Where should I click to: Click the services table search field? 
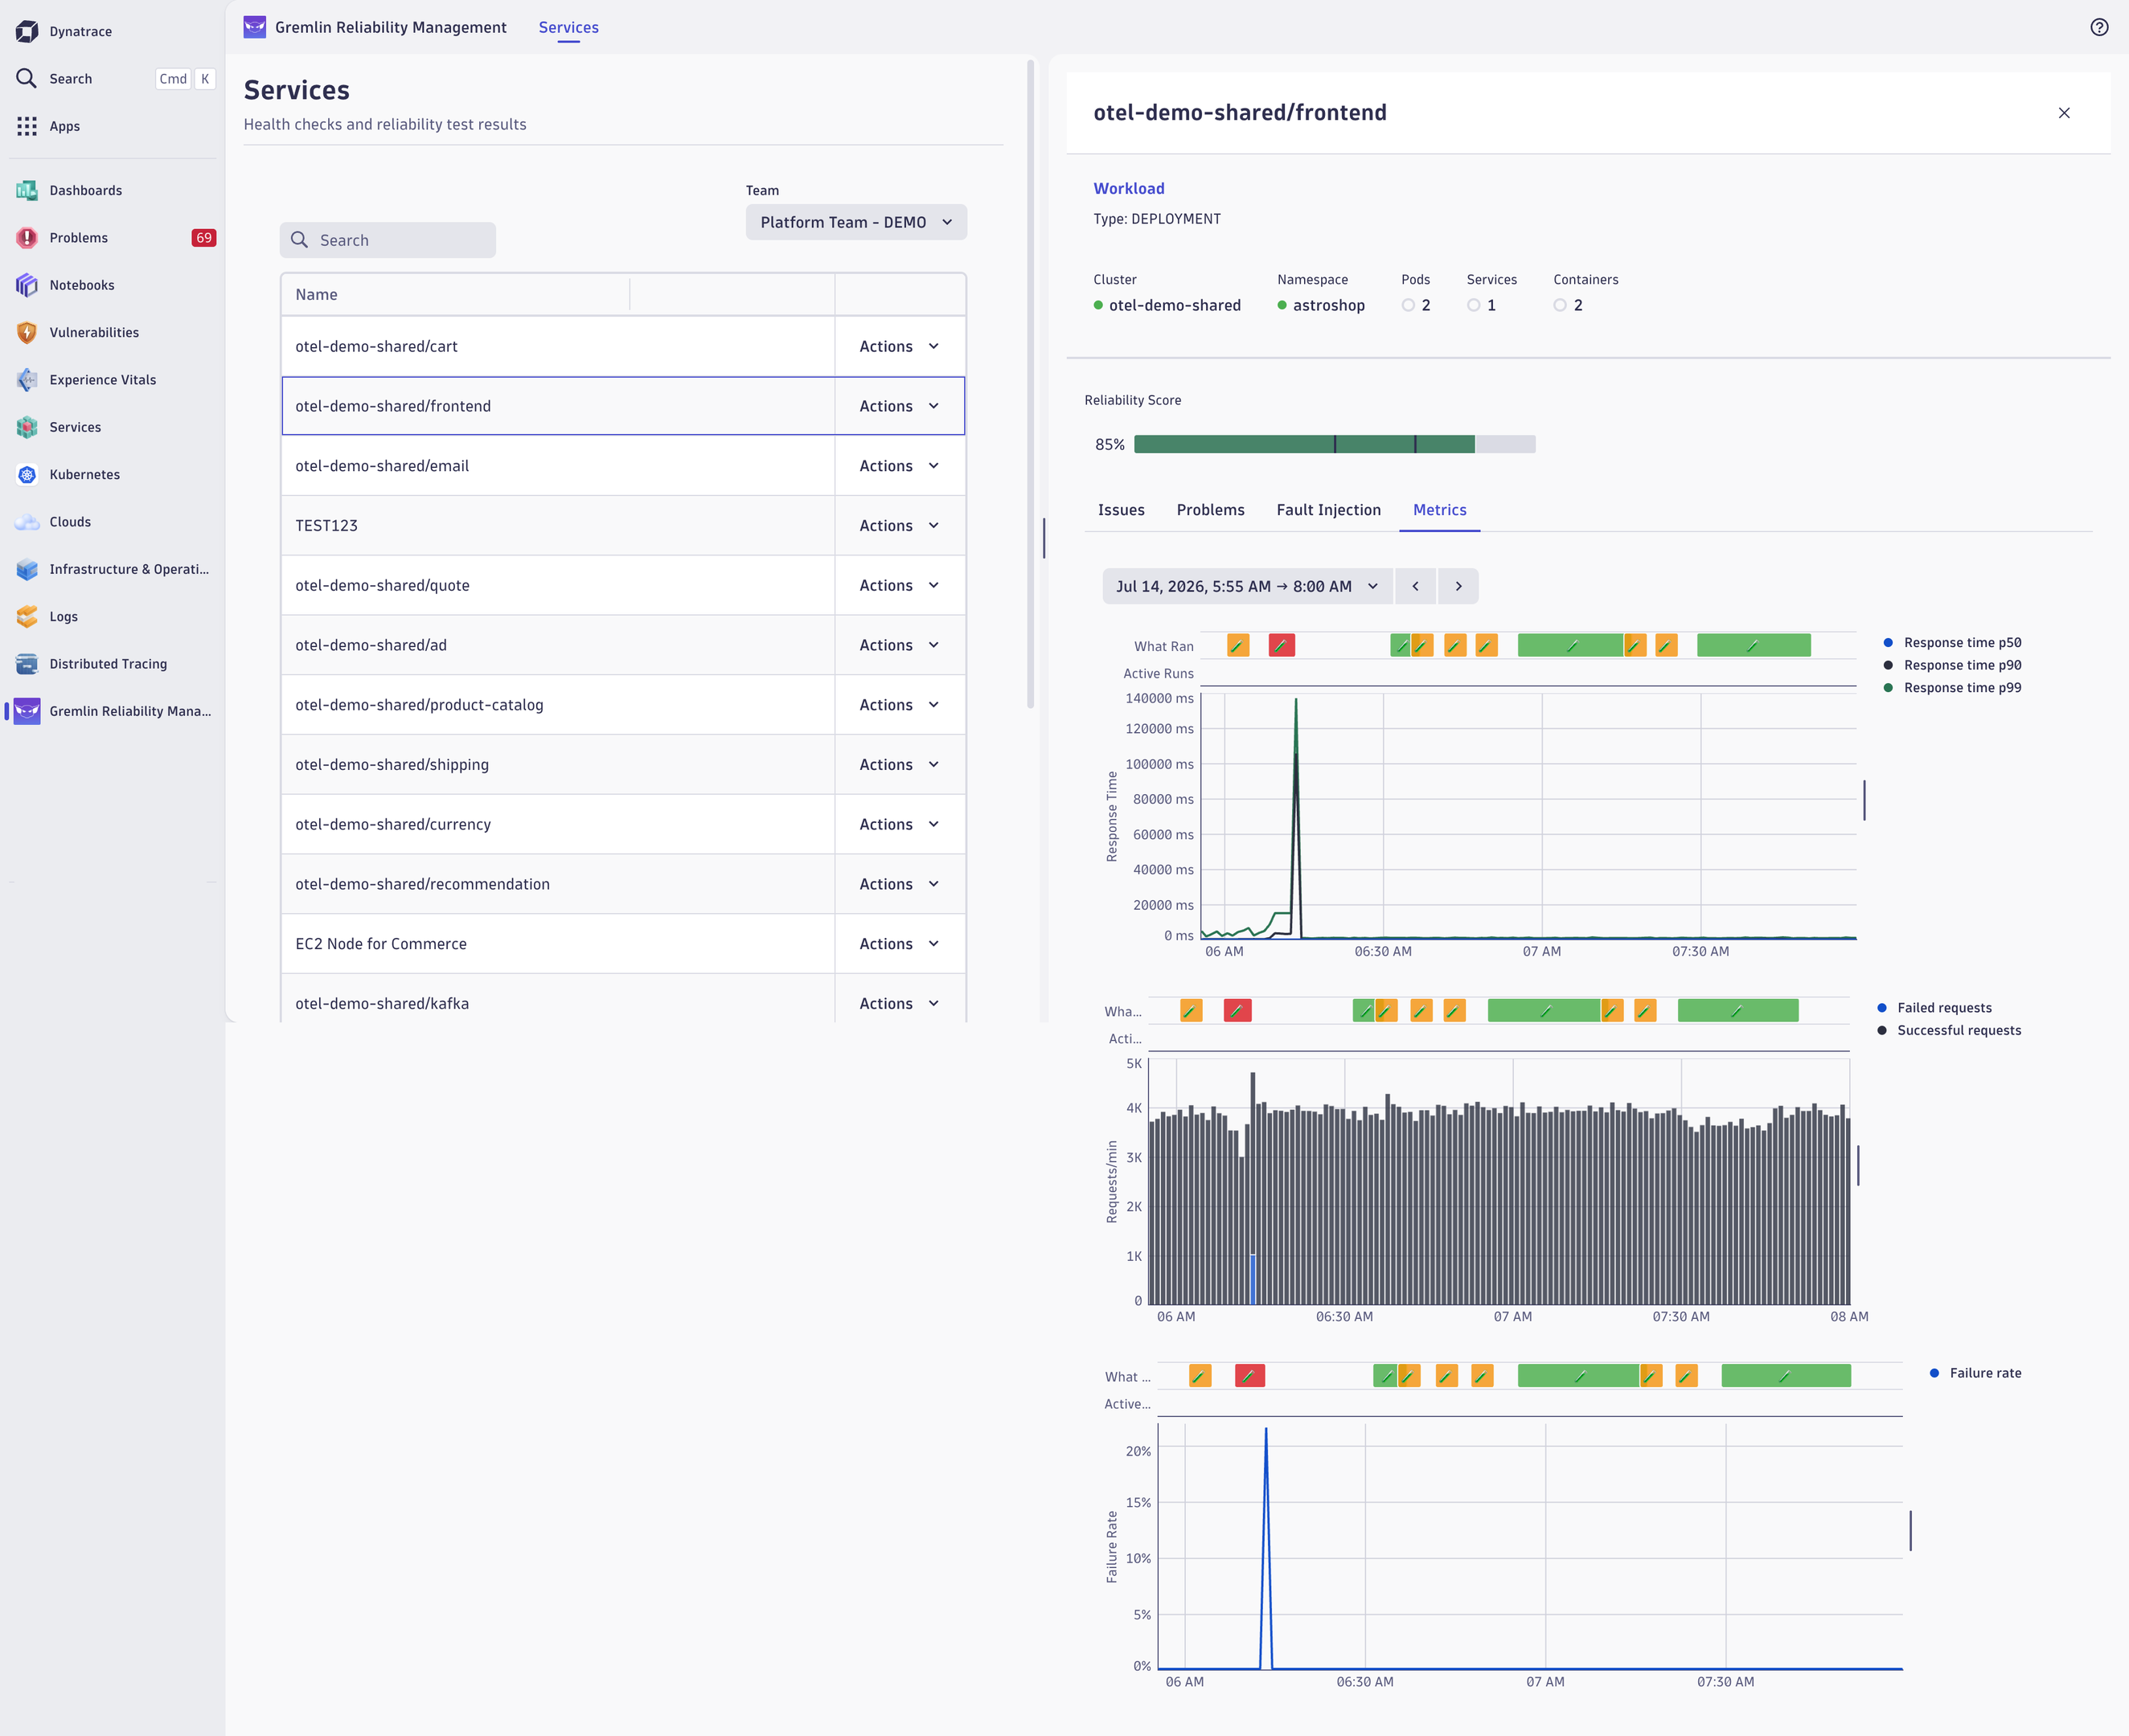[x=388, y=240]
